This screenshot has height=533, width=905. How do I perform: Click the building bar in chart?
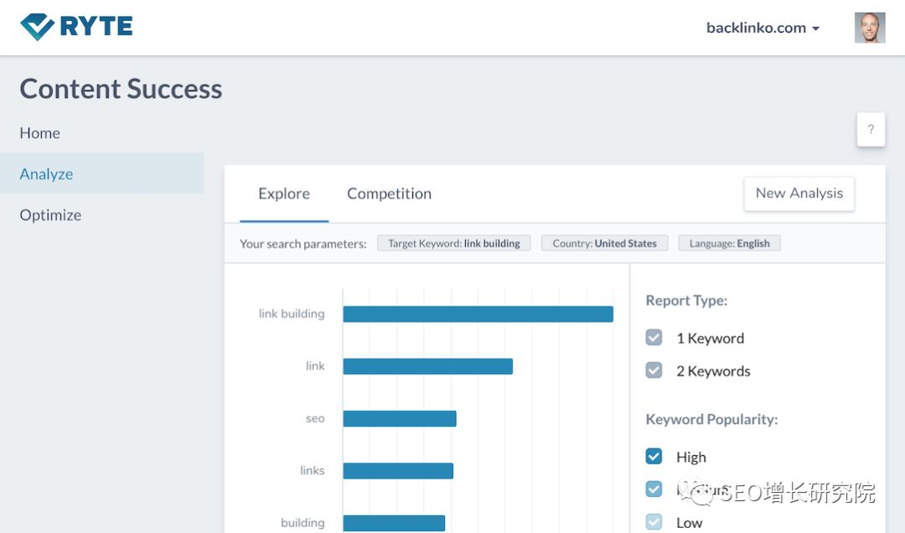(394, 523)
